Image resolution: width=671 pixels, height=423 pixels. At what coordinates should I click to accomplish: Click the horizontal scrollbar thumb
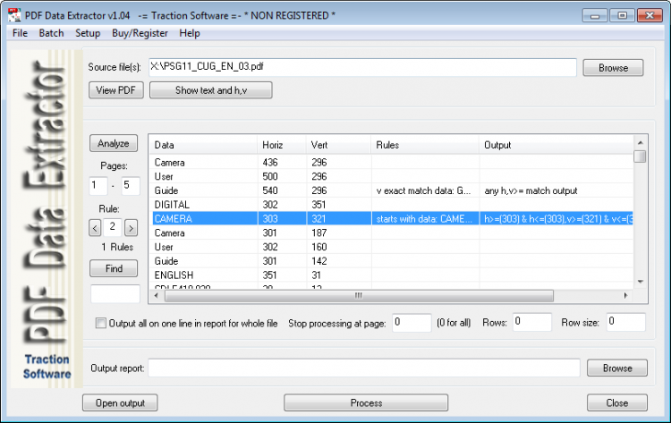coord(359,295)
